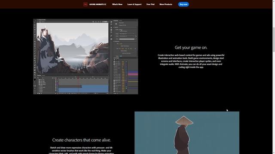Image resolution: width=275 pixels, height=154 pixels.
Task: Click the page's vertical scrollbar thumb
Action: click(274, 39)
